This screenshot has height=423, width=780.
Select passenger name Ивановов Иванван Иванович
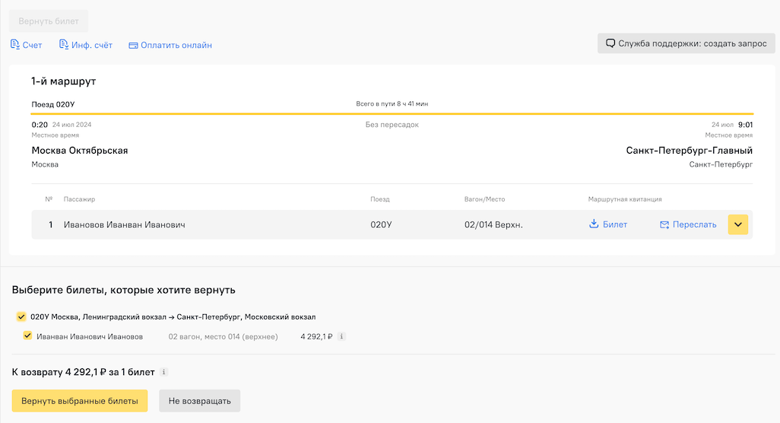coord(125,225)
